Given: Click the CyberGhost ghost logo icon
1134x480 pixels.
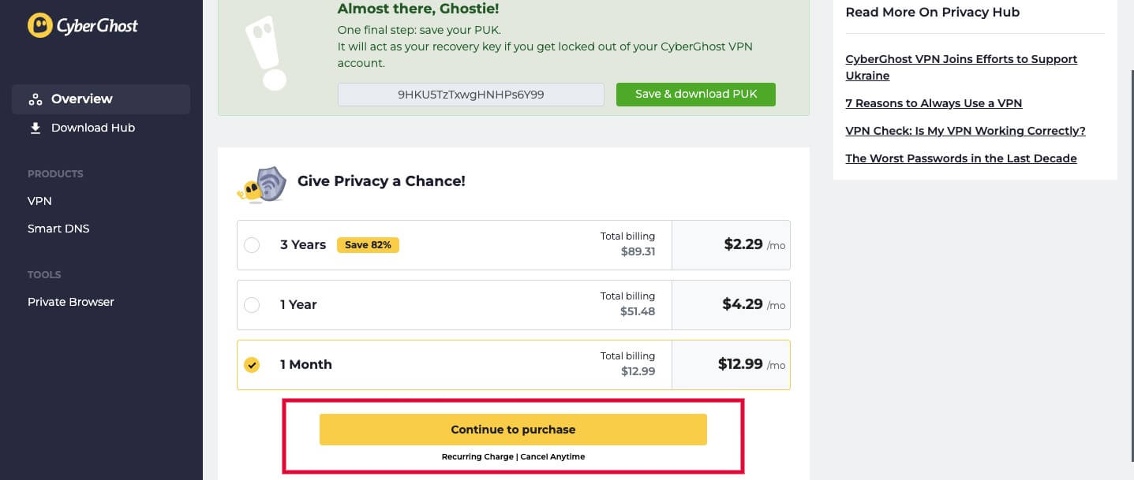Looking at the screenshot, I should [40, 25].
